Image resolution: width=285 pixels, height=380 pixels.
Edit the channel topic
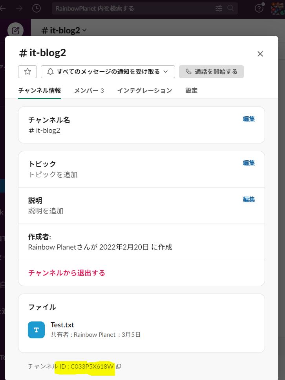248,163
